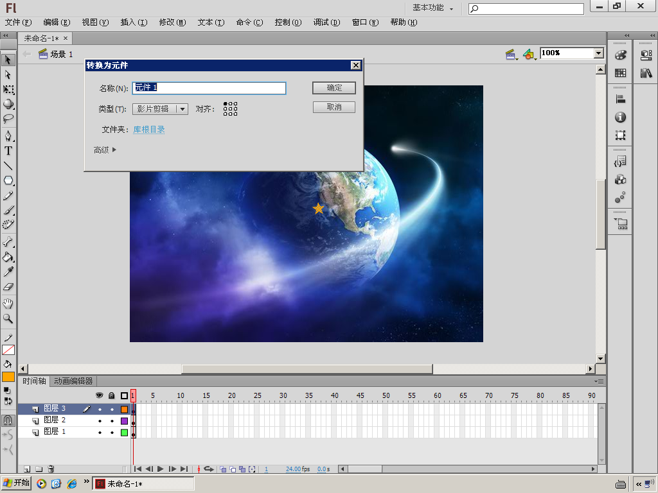The width and height of the screenshot is (658, 493).
Task: Toggle visibility dot of 图层 2
Action: click(x=100, y=420)
